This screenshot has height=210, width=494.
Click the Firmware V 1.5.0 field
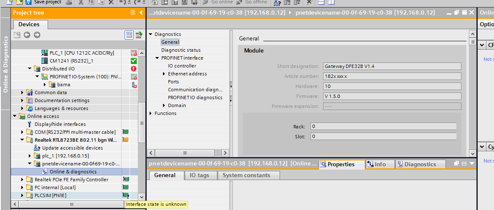pos(392,96)
